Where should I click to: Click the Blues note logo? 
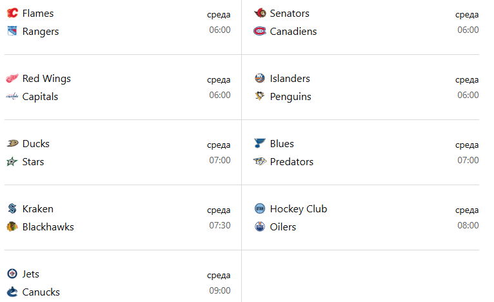tap(260, 143)
